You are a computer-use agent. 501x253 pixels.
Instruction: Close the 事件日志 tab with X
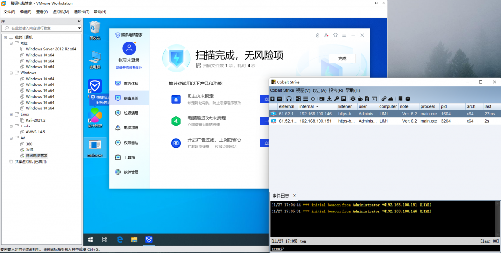coord(294,196)
